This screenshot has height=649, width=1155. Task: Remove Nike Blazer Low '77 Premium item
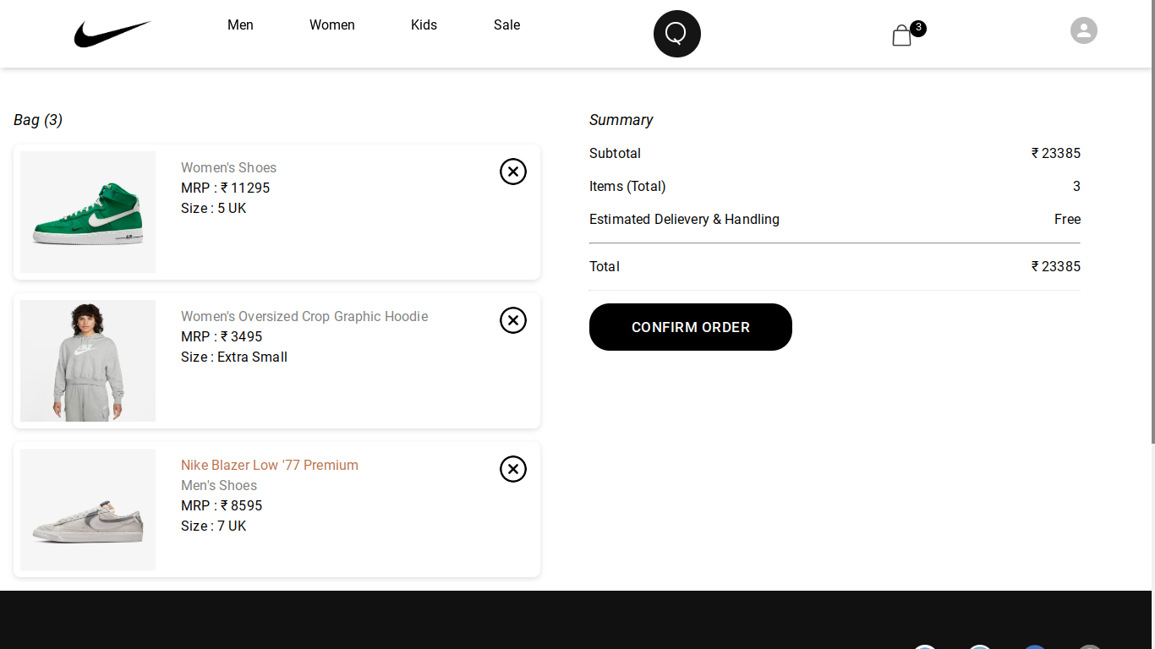pos(513,469)
